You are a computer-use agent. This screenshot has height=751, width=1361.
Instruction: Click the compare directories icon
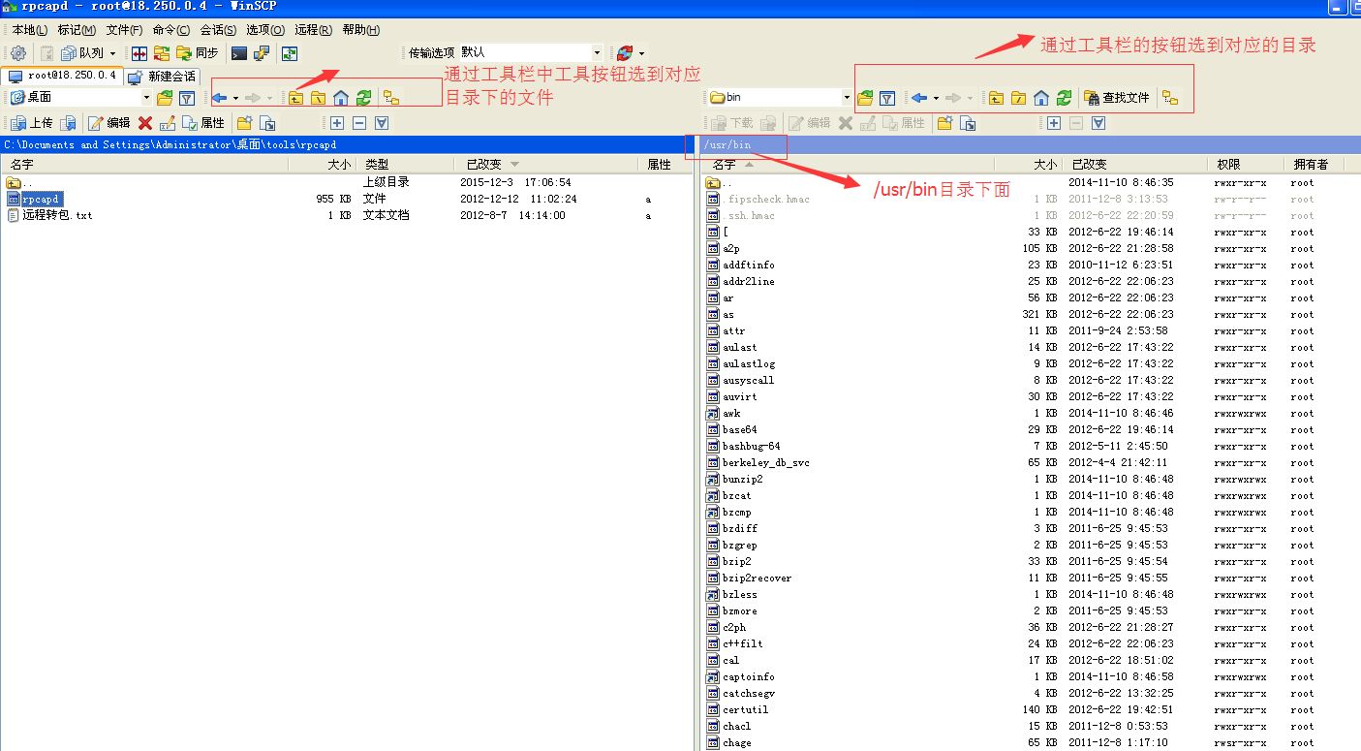139,53
